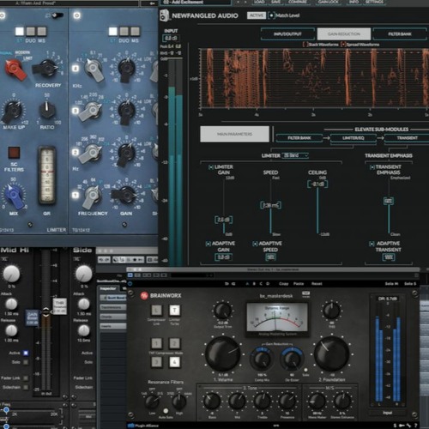This screenshot has height=429, width=429.
Task: Enable Solo checkbox for the Mid Hi band
Action: click(26, 362)
